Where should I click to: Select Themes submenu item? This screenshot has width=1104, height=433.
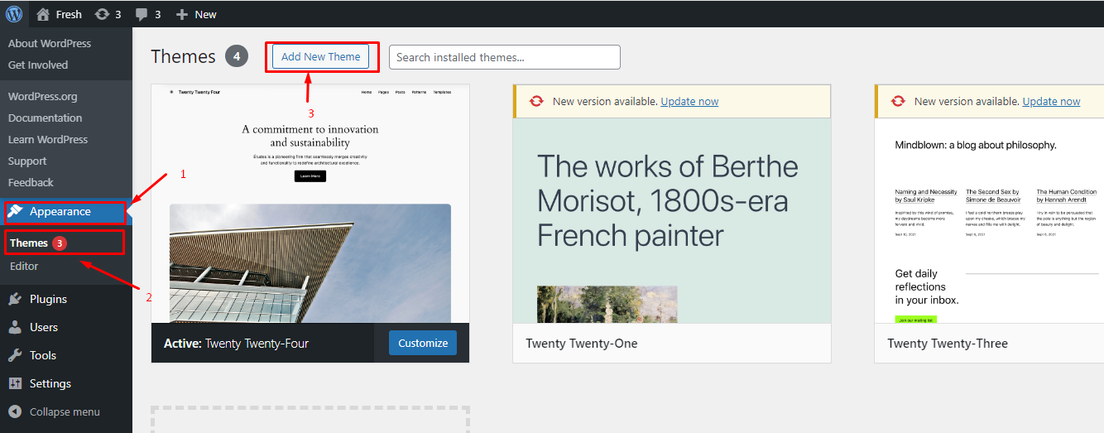coord(29,243)
